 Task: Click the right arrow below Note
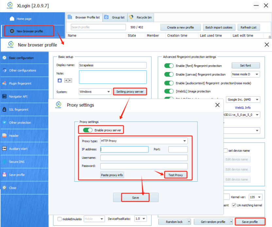click(70, 81)
